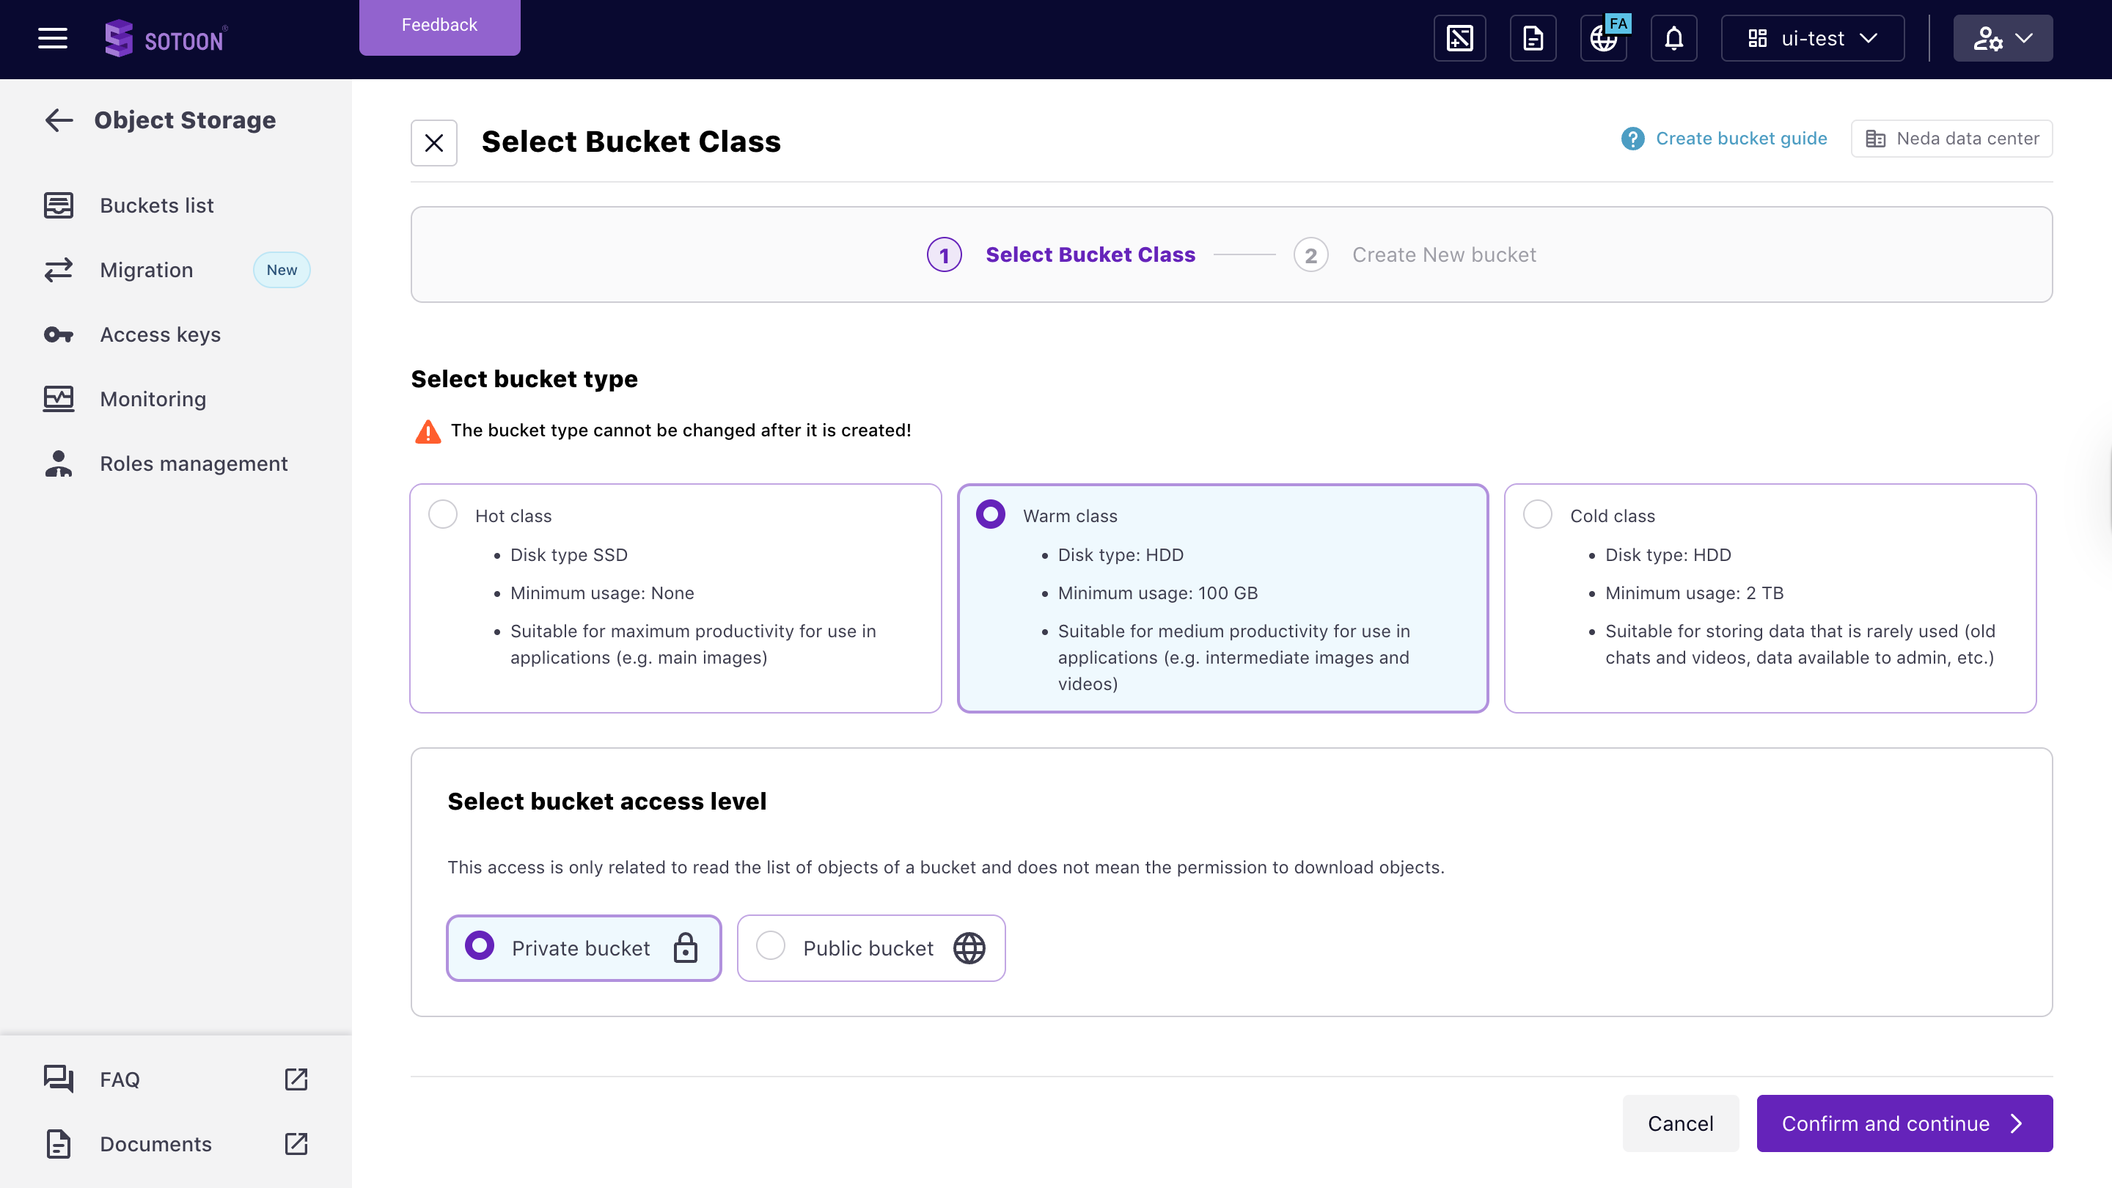Open the hamburger navigation menu
This screenshot has height=1188, width=2112.
click(x=53, y=39)
